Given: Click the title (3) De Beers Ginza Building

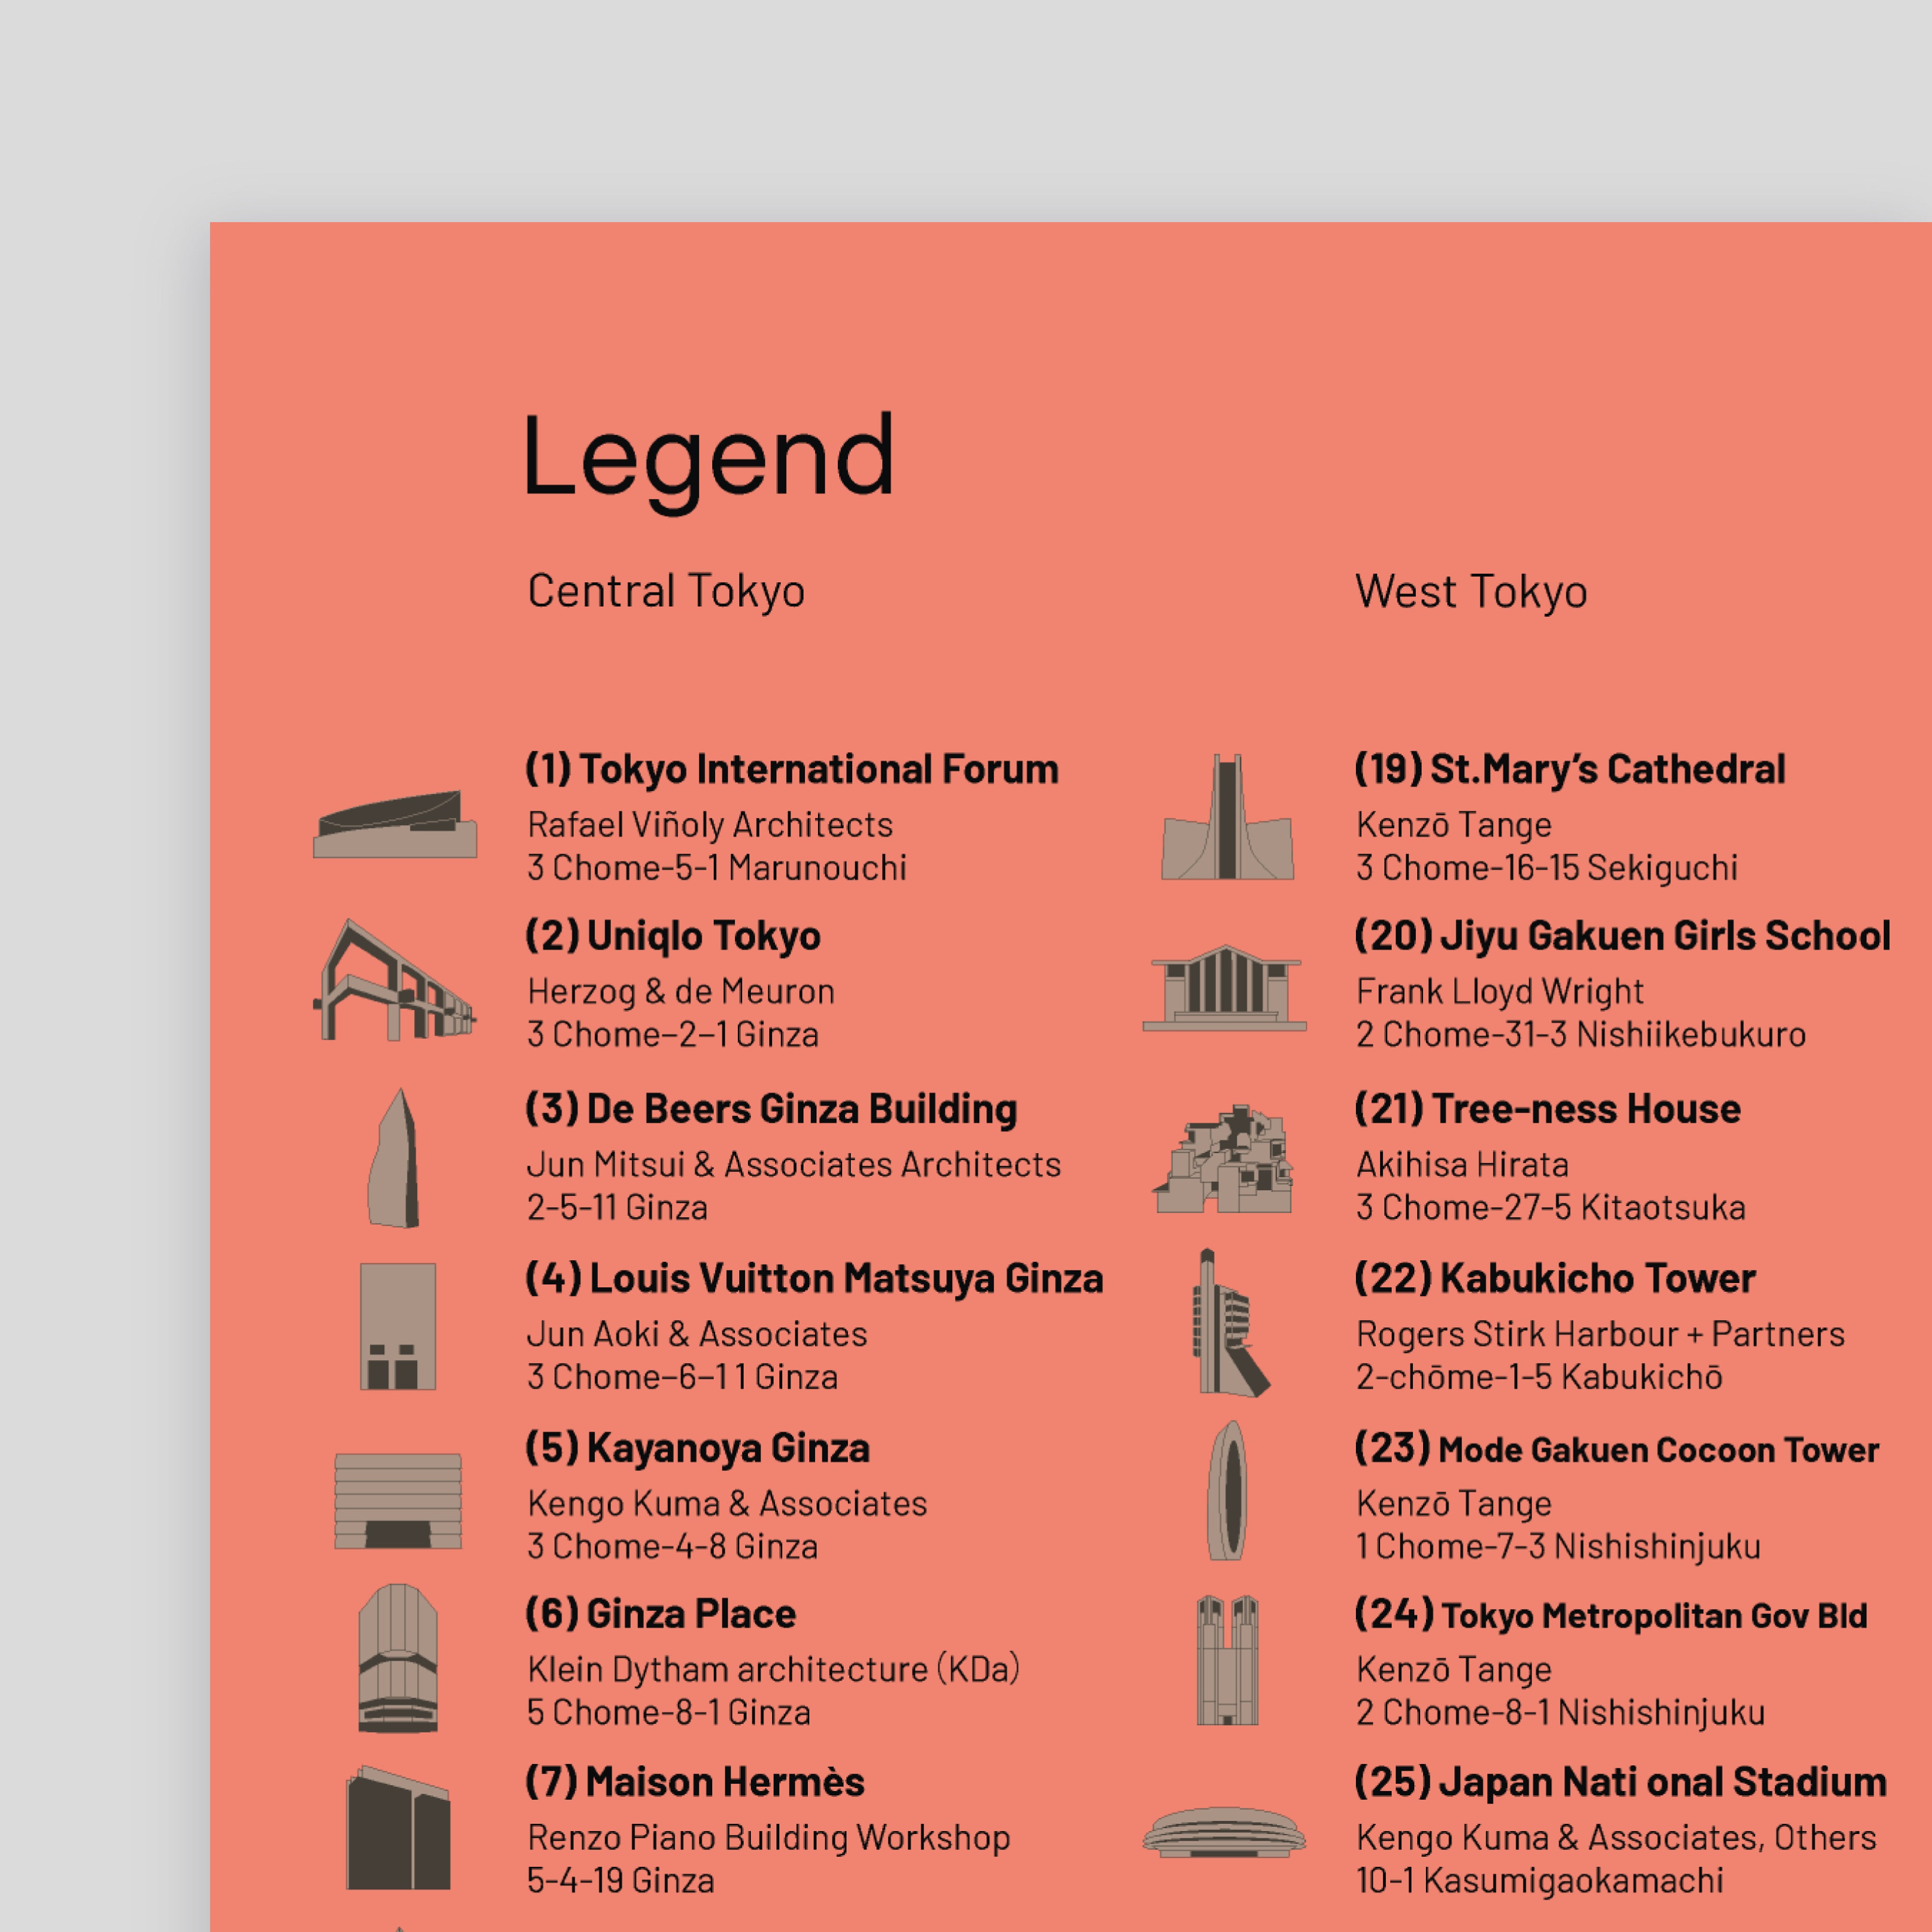Looking at the screenshot, I should tap(771, 1109).
